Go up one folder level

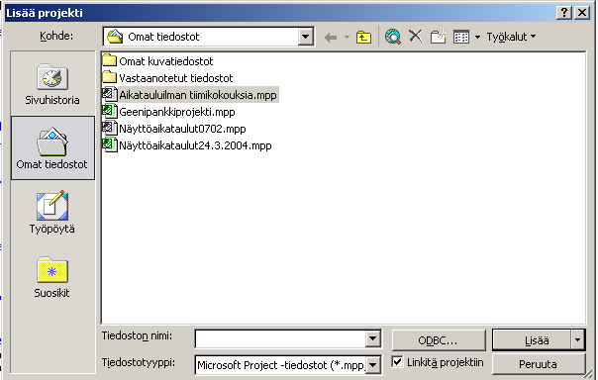(x=363, y=37)
